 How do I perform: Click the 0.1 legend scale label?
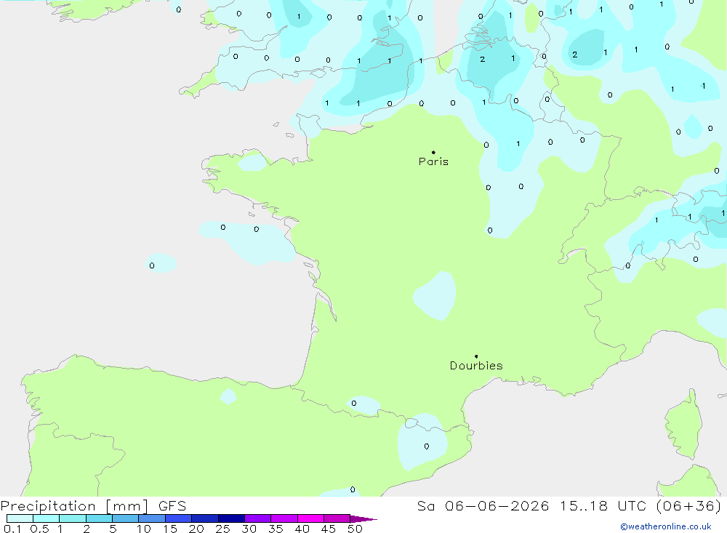click(x=12, y=529)
